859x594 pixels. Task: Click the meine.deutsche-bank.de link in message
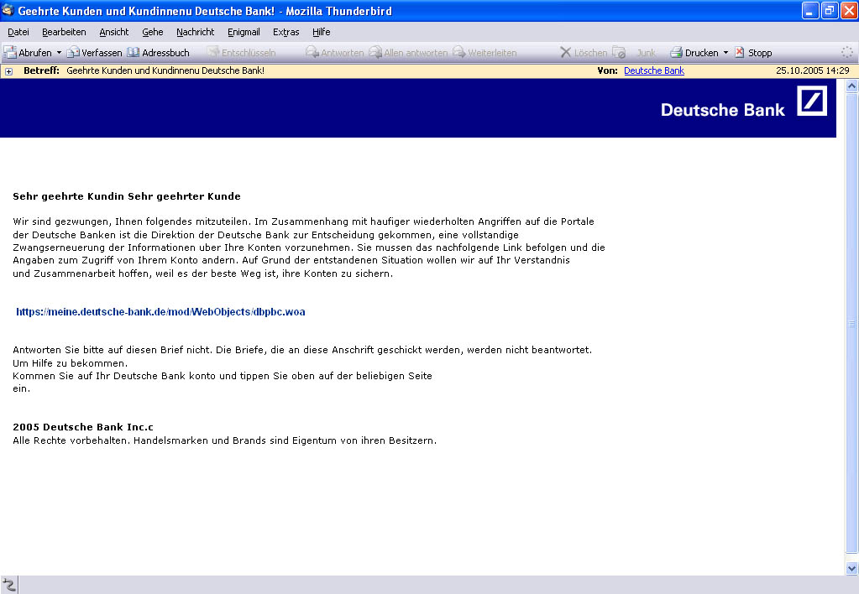(160, 312)
